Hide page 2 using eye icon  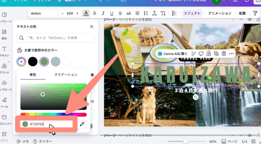pos(250,136)
